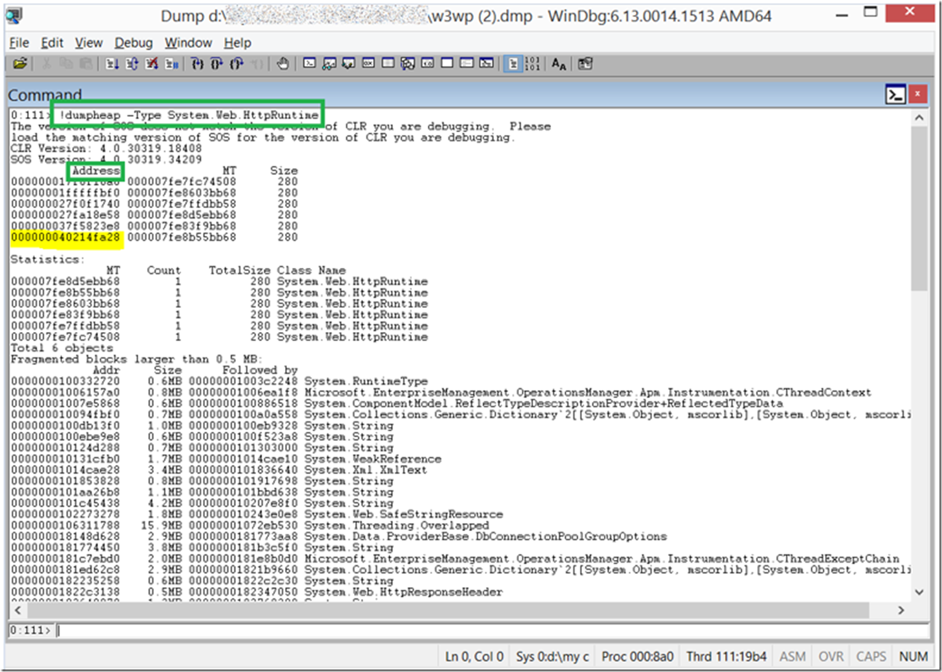Viewport: 942px width, 672px height.
Task: Close the Command pane with red x
Action: point(917,94)
